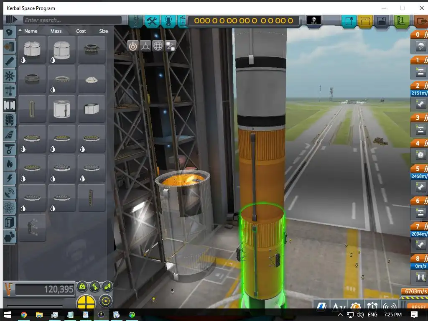Select the Coupling parts category
This screenshot has height=321, width=428.
(10, 105)
